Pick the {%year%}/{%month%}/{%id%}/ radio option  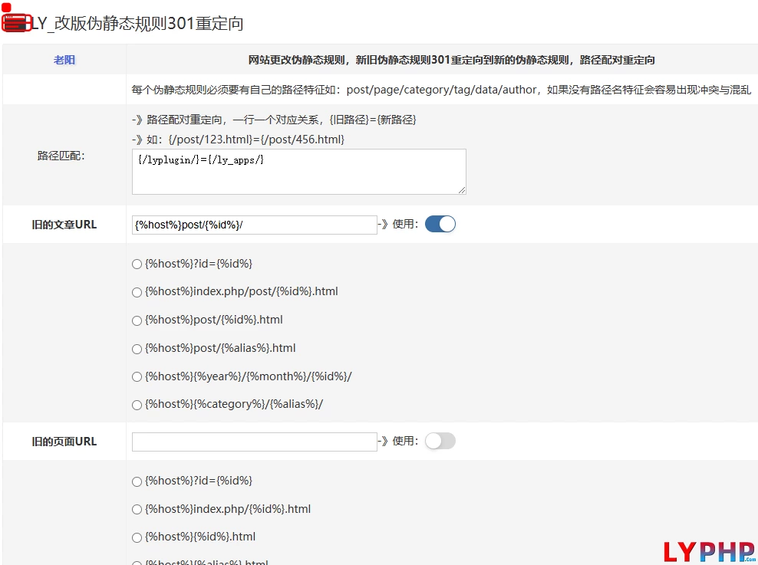point(137,377)
